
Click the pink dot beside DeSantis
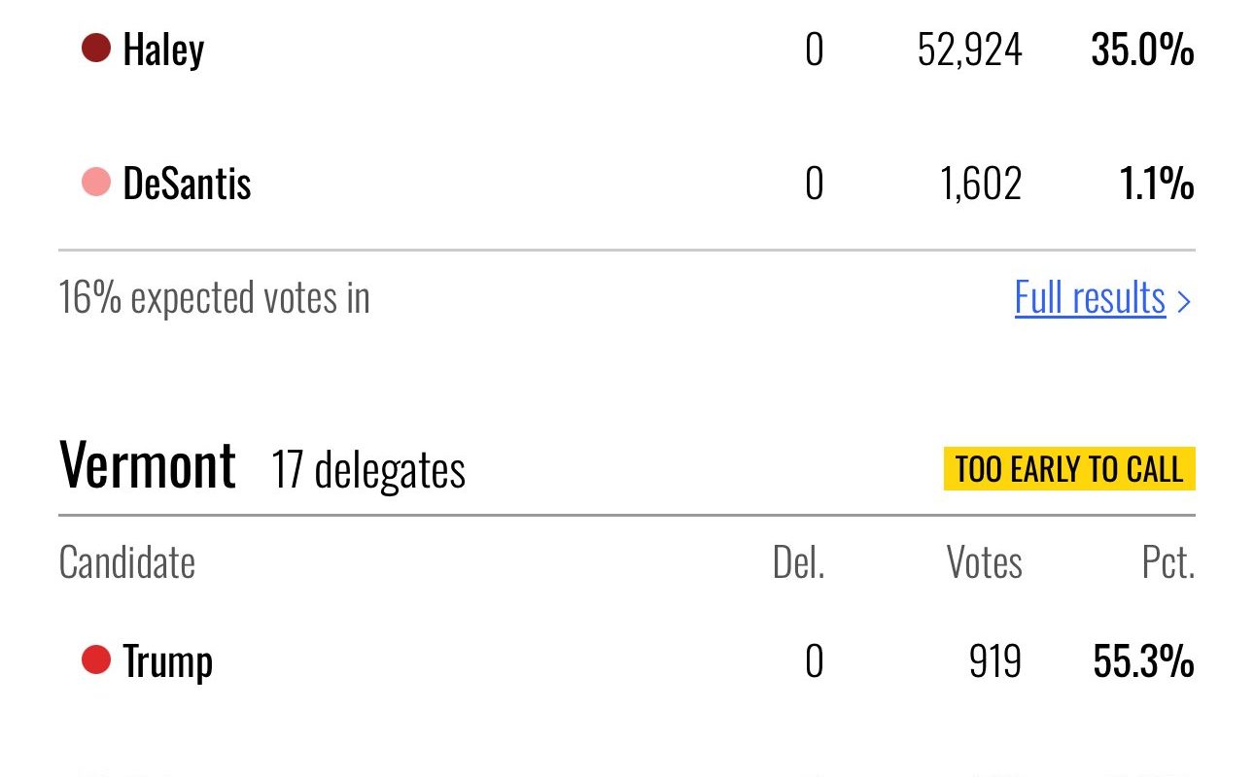click(x=96, y=182)
